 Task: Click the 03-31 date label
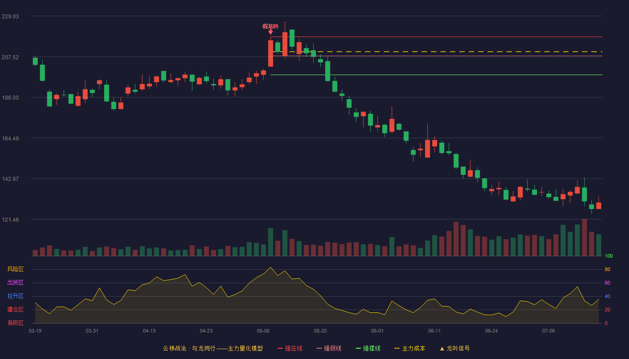[x=92, y=331]
